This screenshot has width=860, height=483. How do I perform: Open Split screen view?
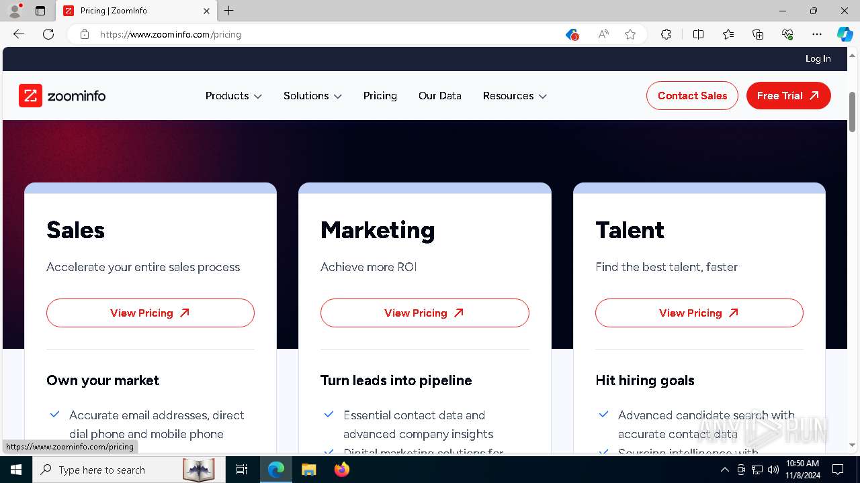pyautogui.click(x=698, y=34)
